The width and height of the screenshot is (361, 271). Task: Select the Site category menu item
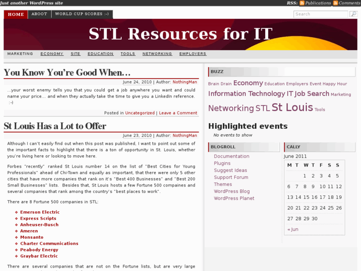(x=75, y=54)
